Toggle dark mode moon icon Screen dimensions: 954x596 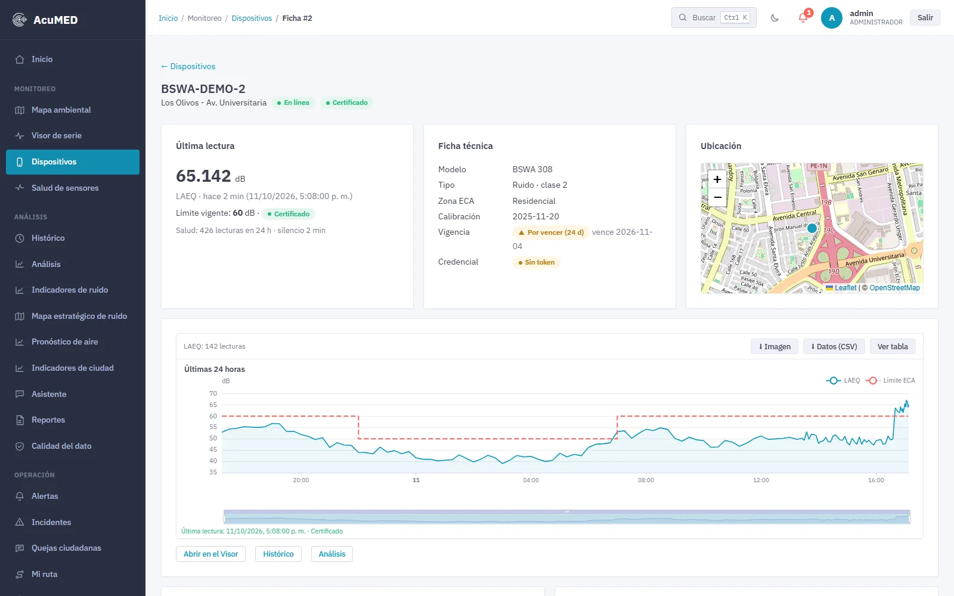point(775,18)
